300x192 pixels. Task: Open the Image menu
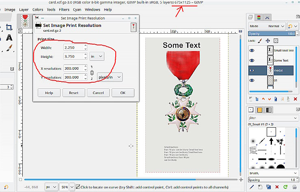[10, 10]
